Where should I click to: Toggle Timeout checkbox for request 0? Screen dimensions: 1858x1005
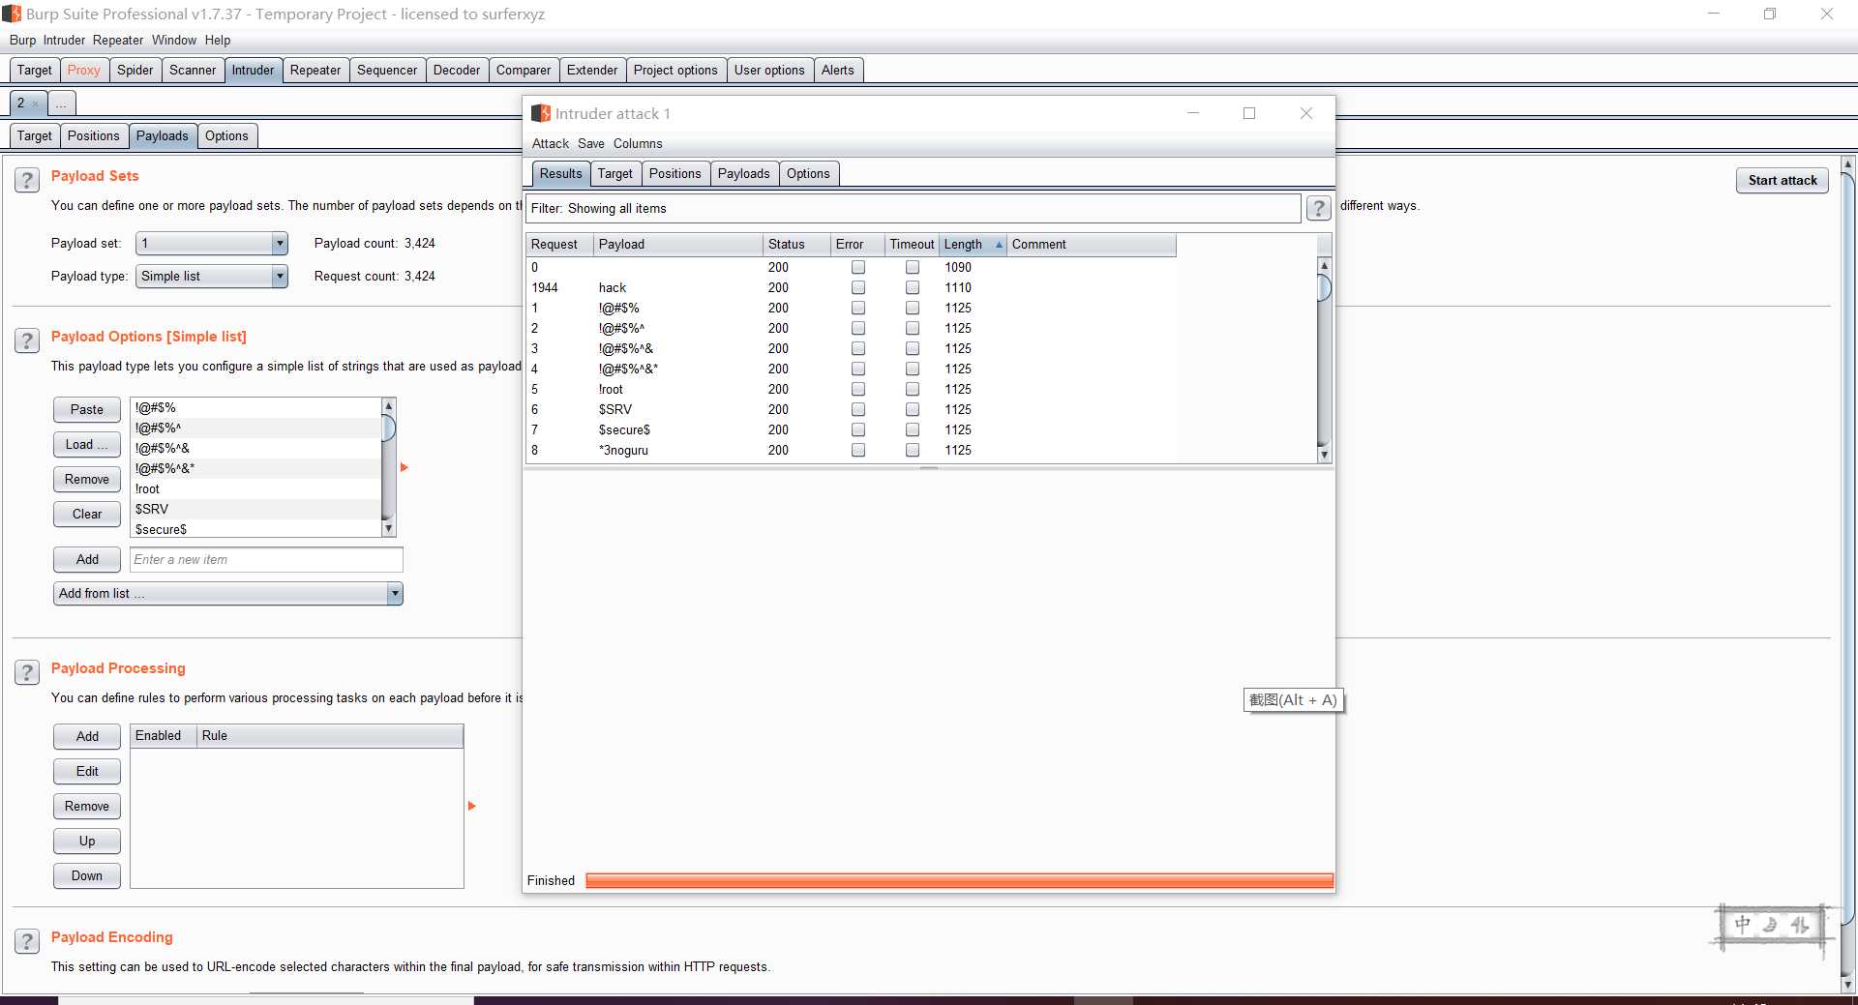point(913,267)
